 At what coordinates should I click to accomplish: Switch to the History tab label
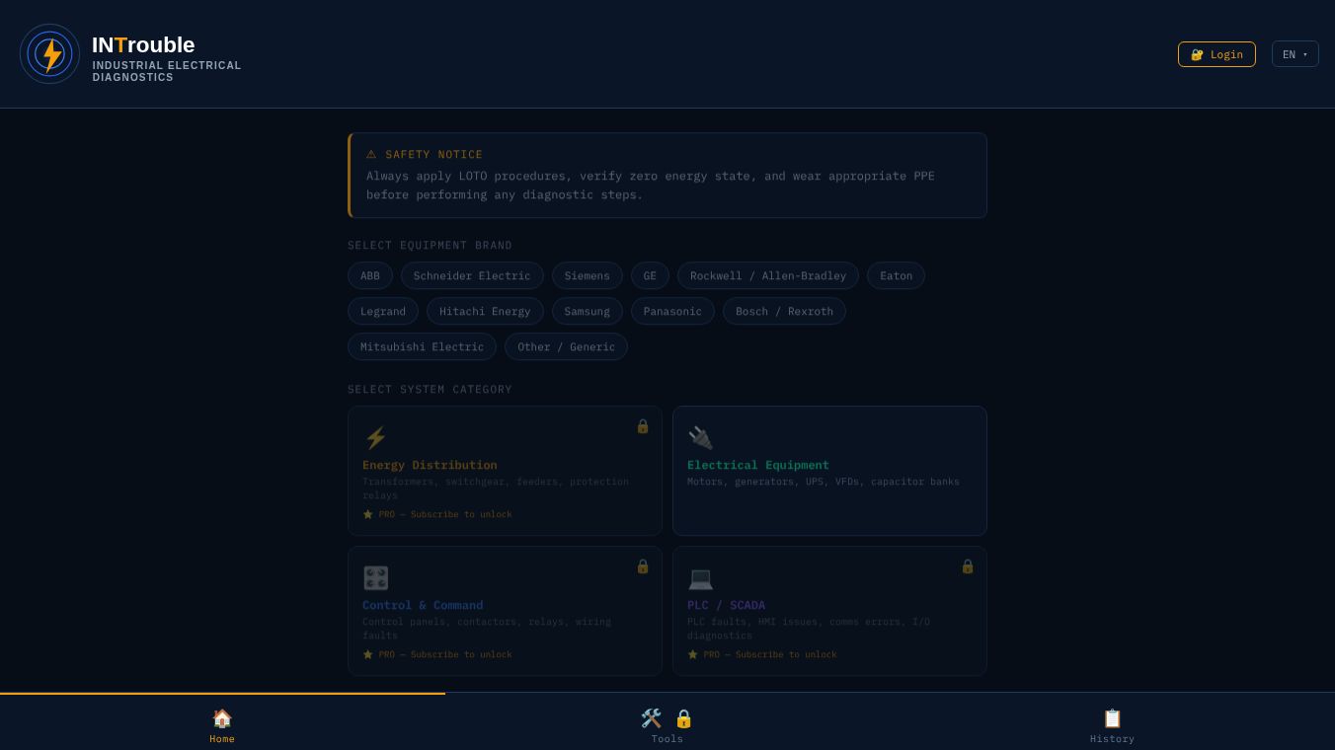pos(1113,739)
